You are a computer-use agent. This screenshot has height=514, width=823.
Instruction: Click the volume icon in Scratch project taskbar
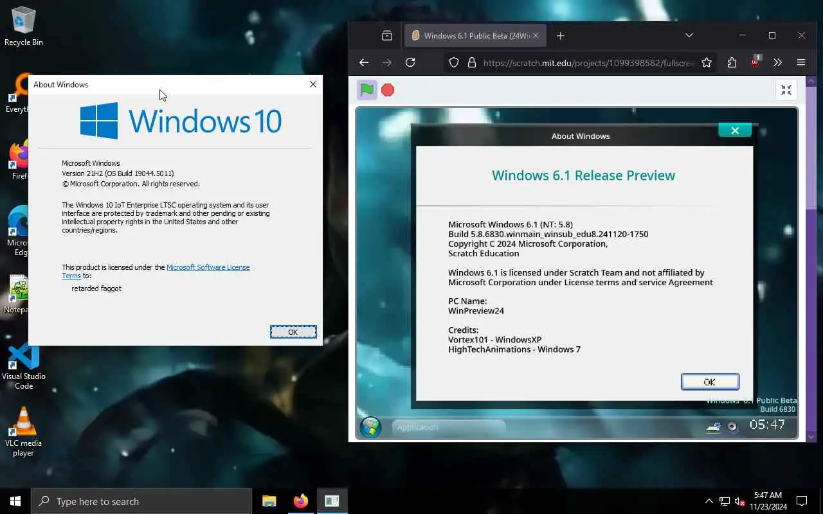tap(732, 427)
